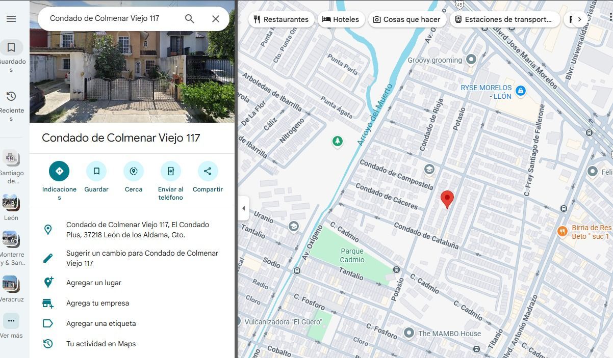The width and height of the screenshot is (613, 358).
Task: Send location with Enviar al teléfono
Action: coord(171,171)
